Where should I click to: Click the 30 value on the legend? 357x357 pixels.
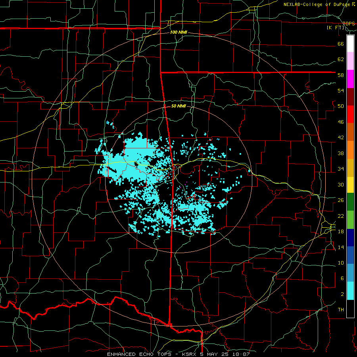pyautogui.click(x=341, y=184)
